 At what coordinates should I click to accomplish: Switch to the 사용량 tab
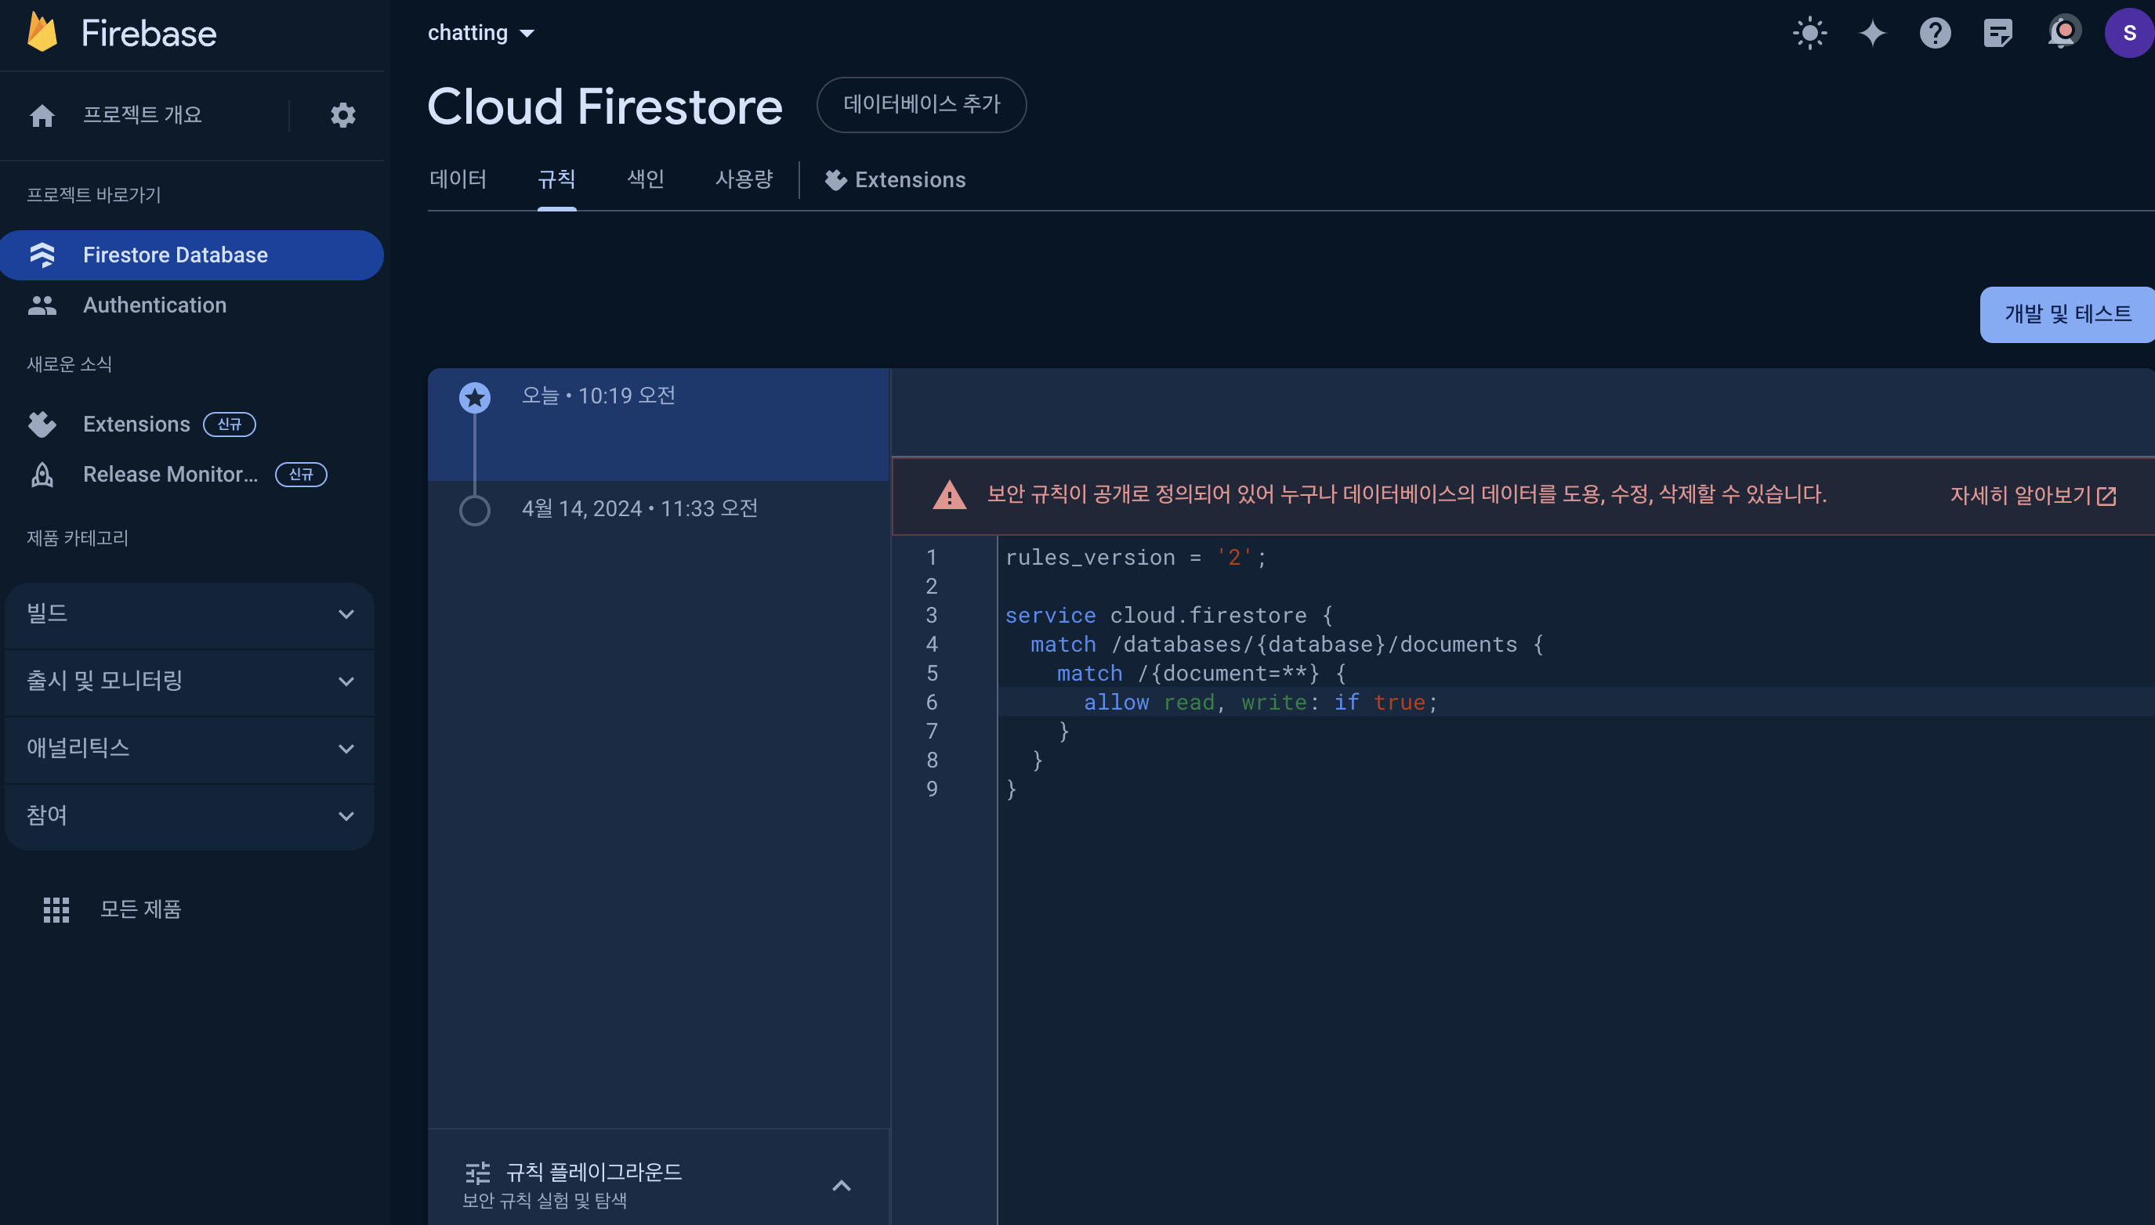(x=744, y=179)
